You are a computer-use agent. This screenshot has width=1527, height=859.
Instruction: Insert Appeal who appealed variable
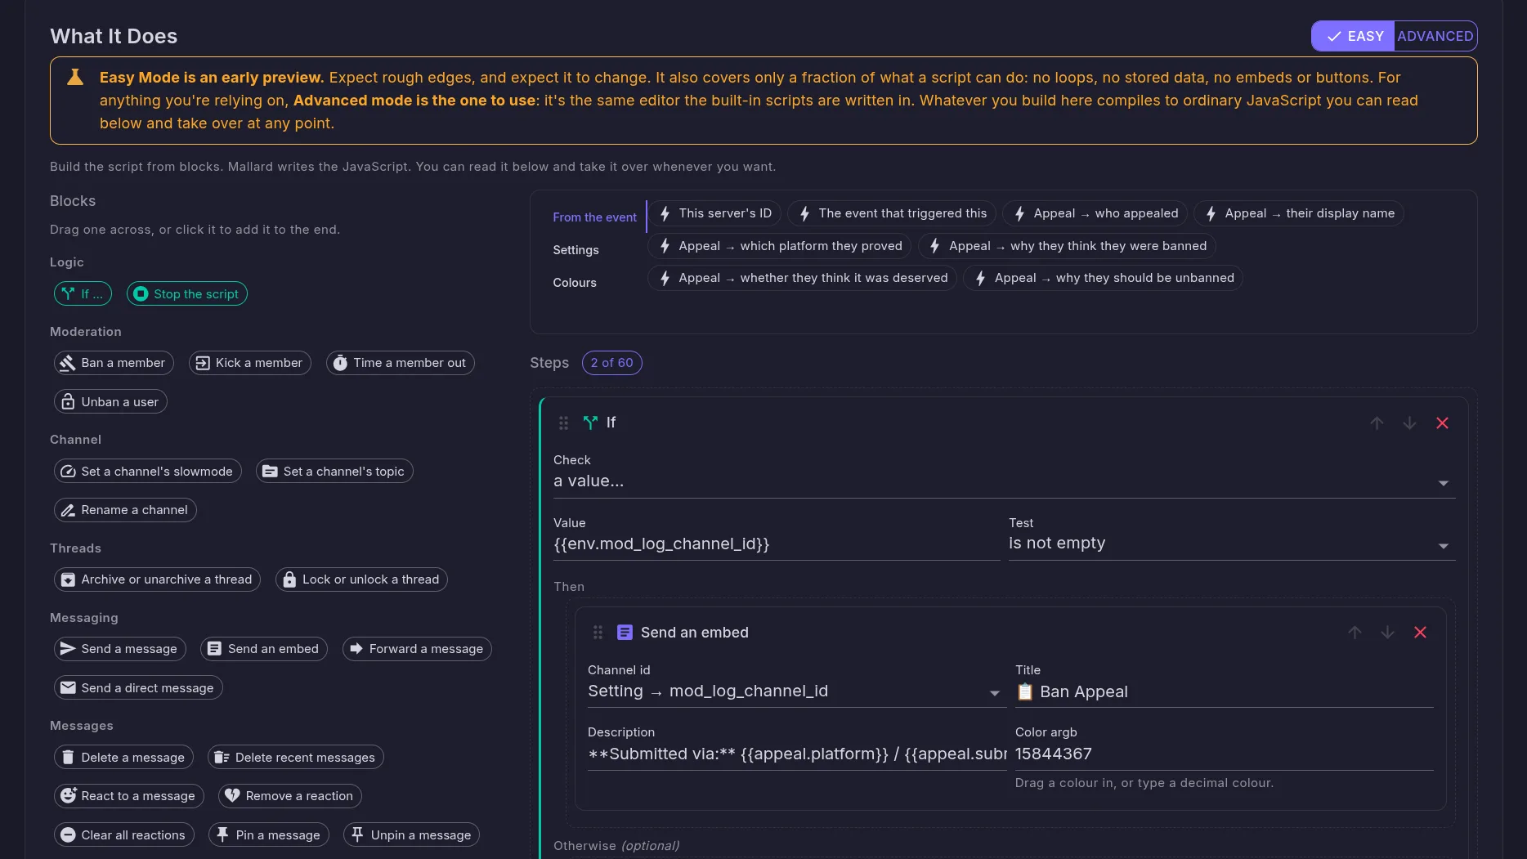1095,213
